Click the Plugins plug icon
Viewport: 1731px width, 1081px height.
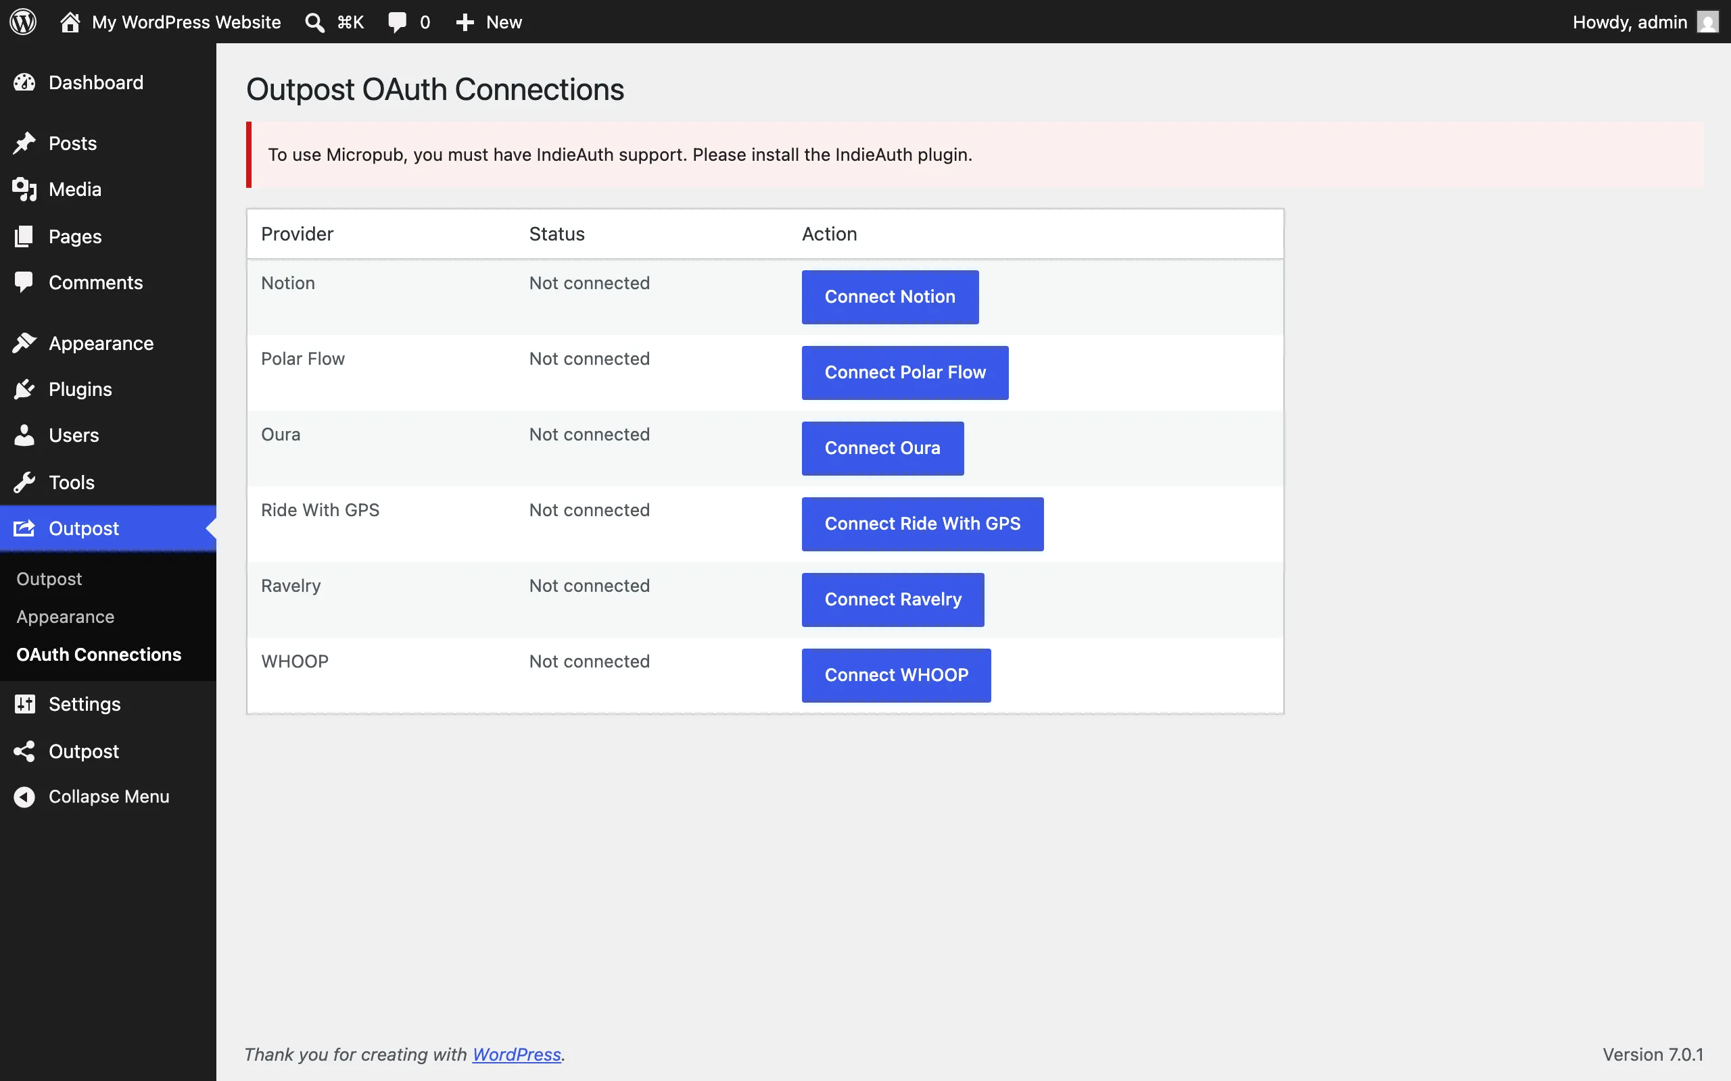click(24, 389)
